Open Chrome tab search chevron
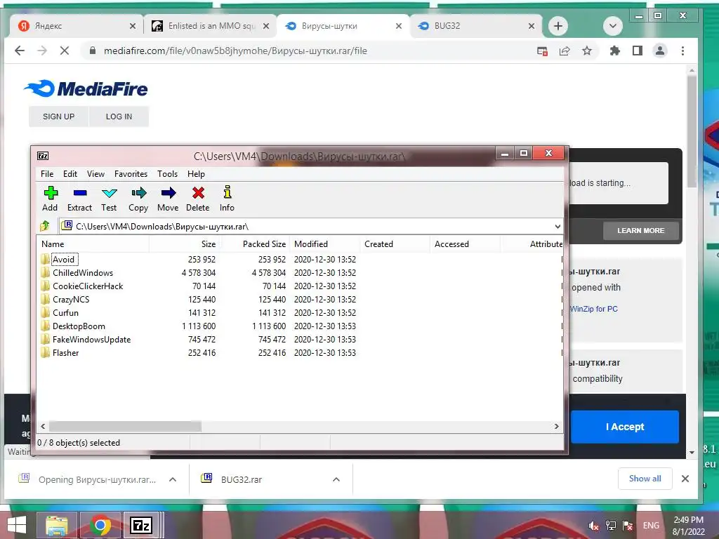 (612, 26)
